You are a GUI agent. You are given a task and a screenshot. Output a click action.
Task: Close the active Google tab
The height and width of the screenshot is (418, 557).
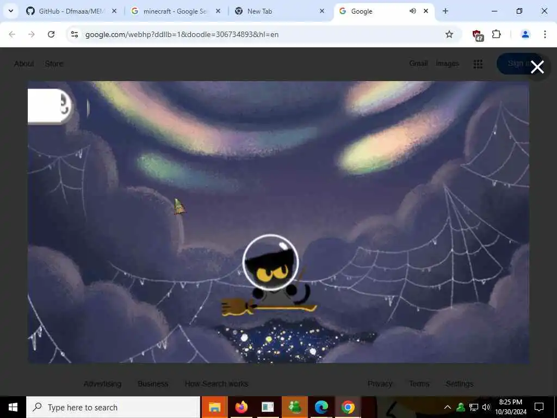(425, 11)
